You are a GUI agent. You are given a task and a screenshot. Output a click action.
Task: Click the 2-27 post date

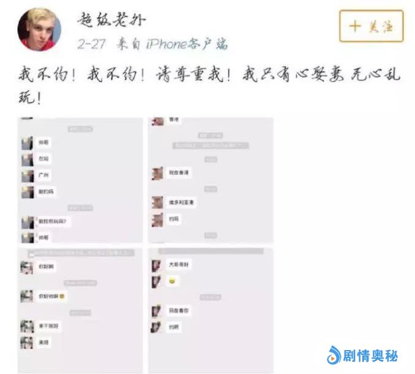pos(91,44)
